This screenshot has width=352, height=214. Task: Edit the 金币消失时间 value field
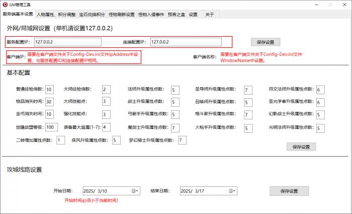(49, 114)
